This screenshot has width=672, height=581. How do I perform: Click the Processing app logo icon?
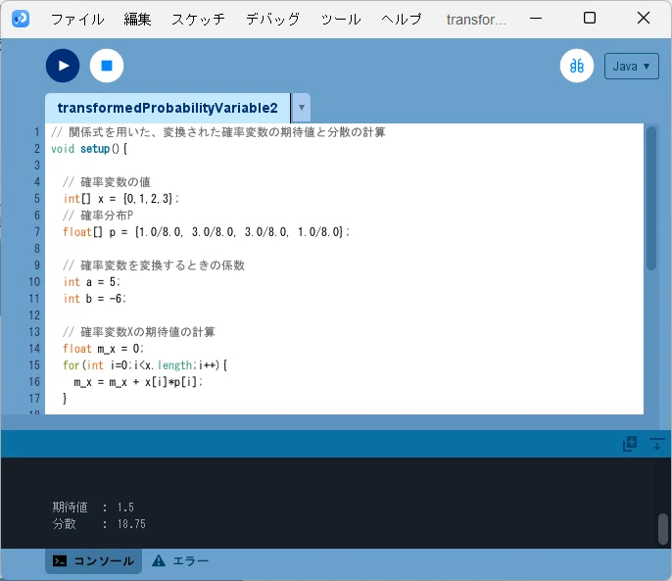[21, 19]
